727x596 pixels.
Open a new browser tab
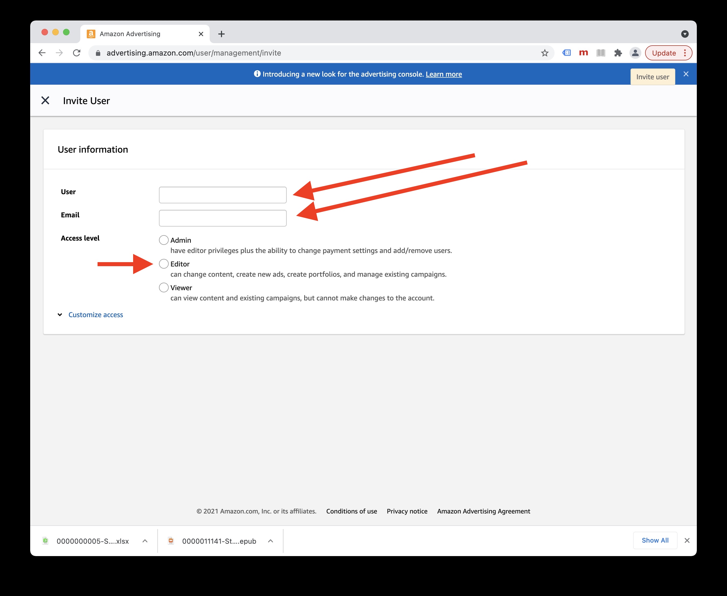221,34
